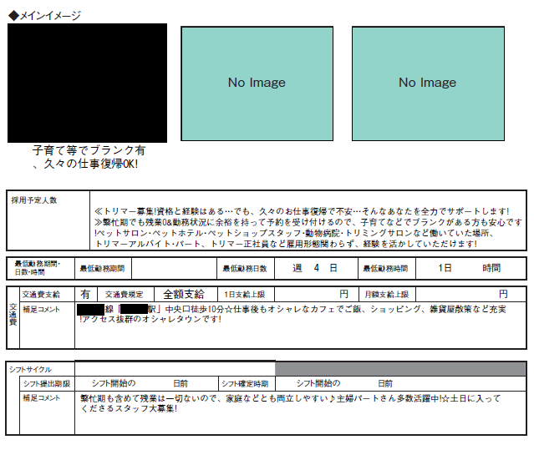Click the 月額支給上限 yen amount field

coord(471,294)
